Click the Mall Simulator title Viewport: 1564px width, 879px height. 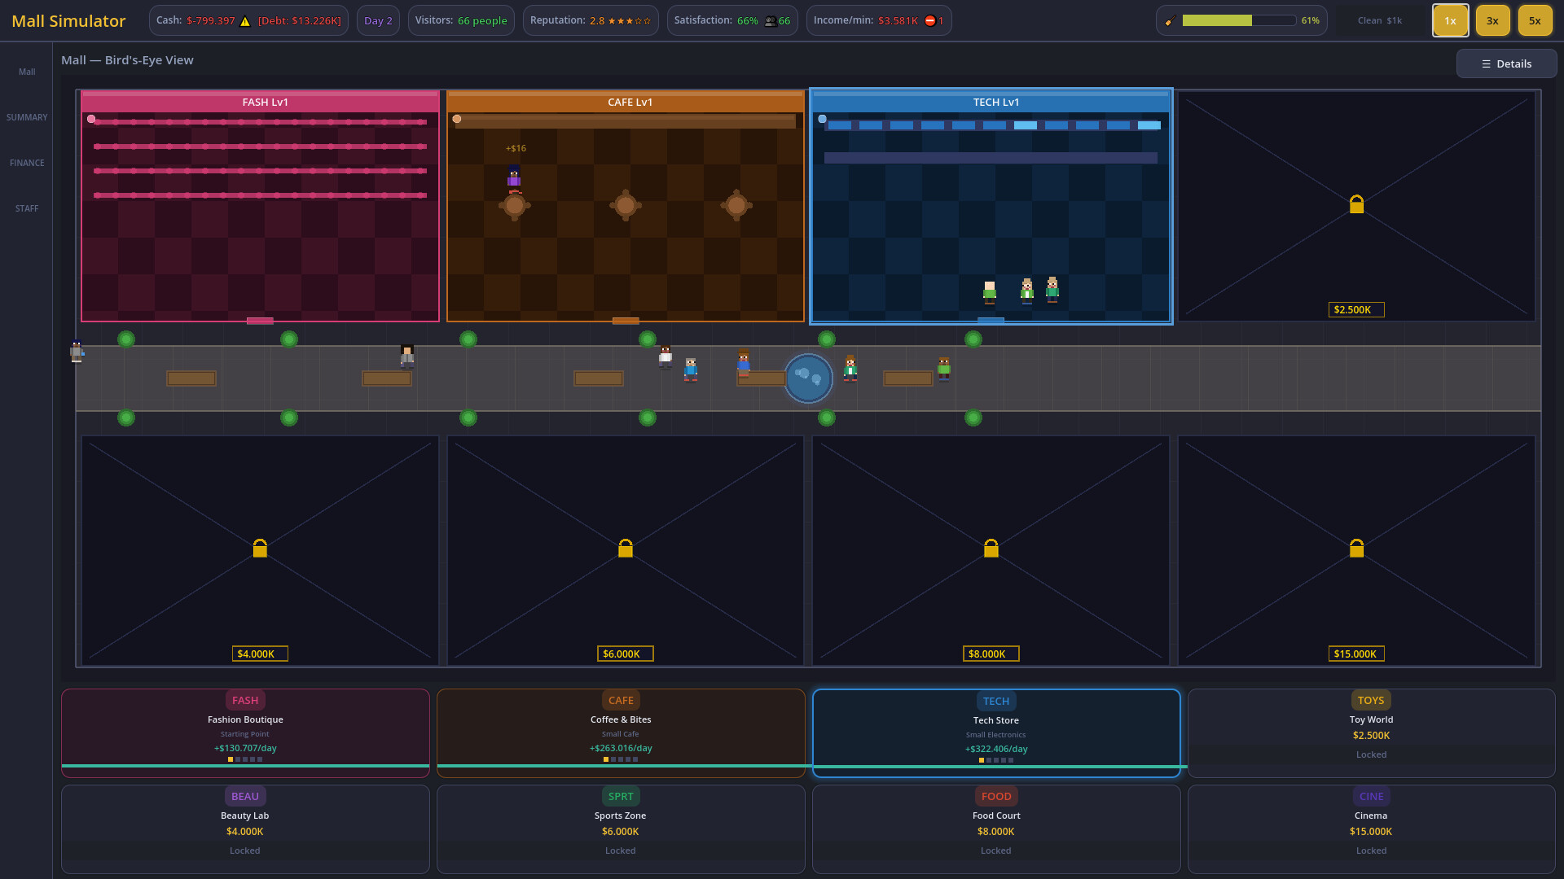pos(68,21)
